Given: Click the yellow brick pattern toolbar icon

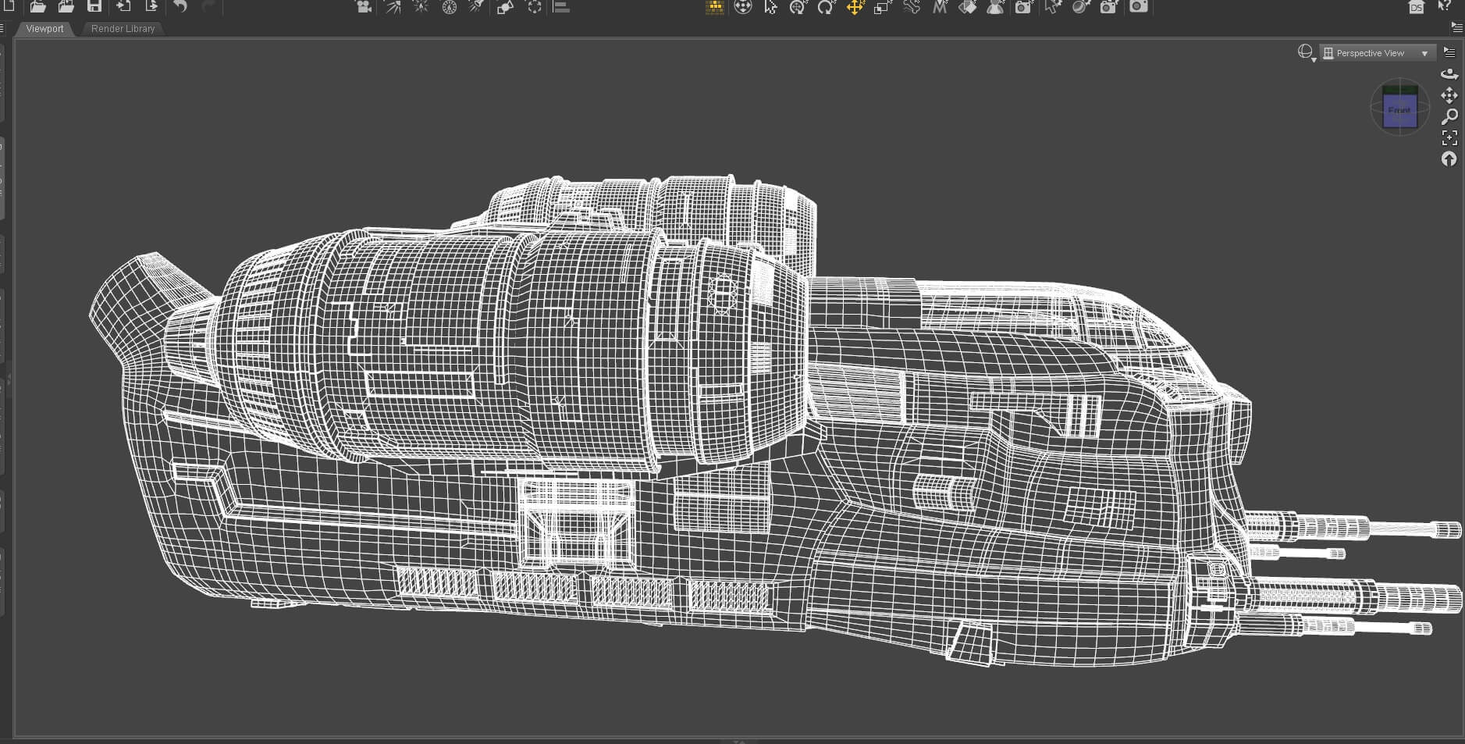Looking at the screenshot, I should [714, 7].
